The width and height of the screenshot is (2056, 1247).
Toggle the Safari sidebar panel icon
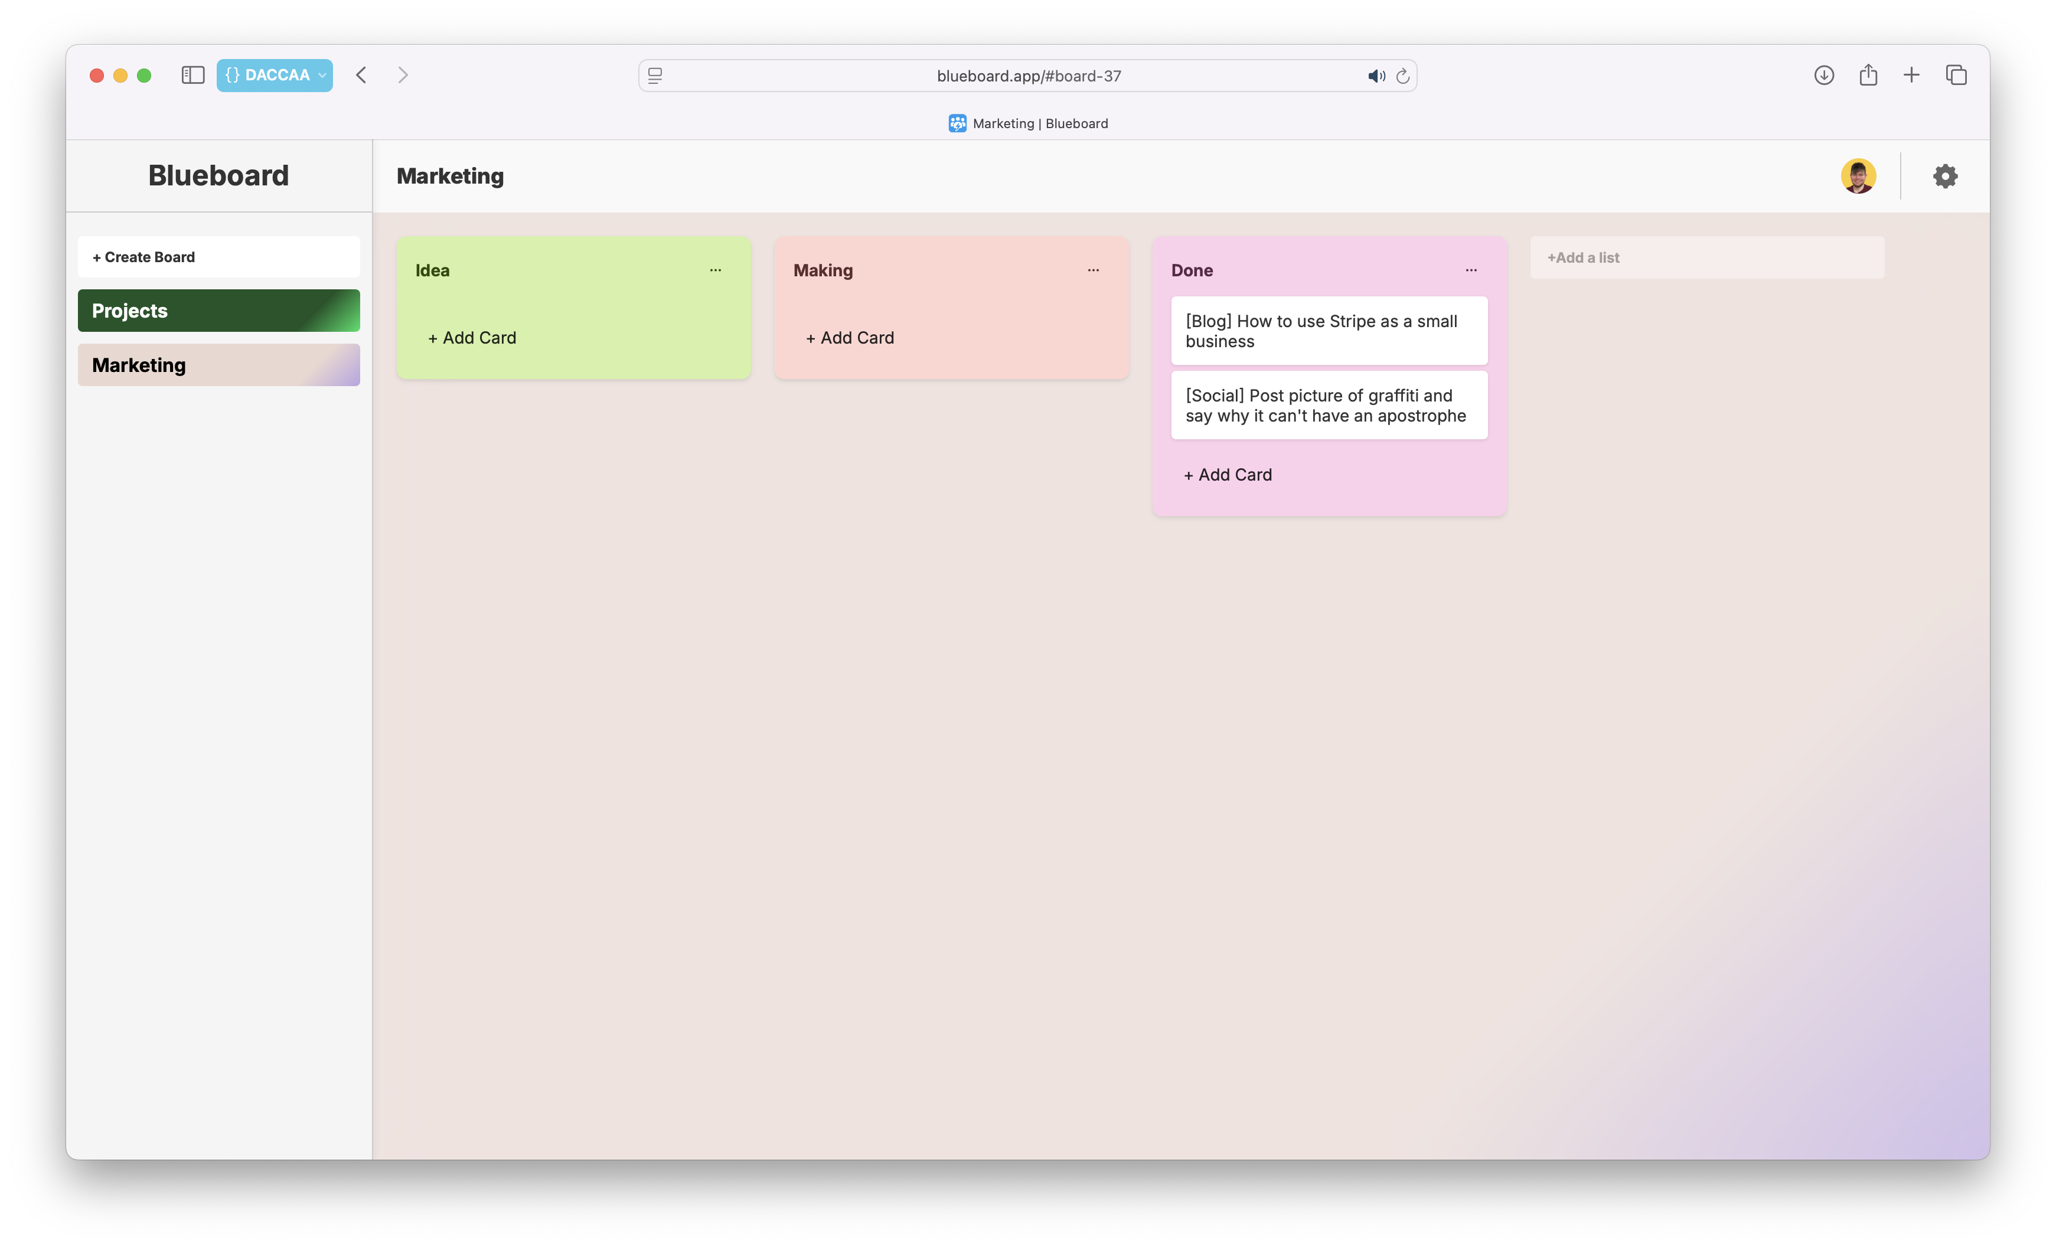[192, 75]
